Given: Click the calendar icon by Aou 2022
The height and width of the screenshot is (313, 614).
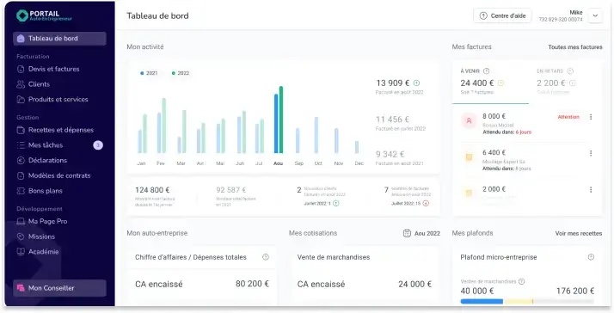Looking at the screenshot, I should (407, 234).
